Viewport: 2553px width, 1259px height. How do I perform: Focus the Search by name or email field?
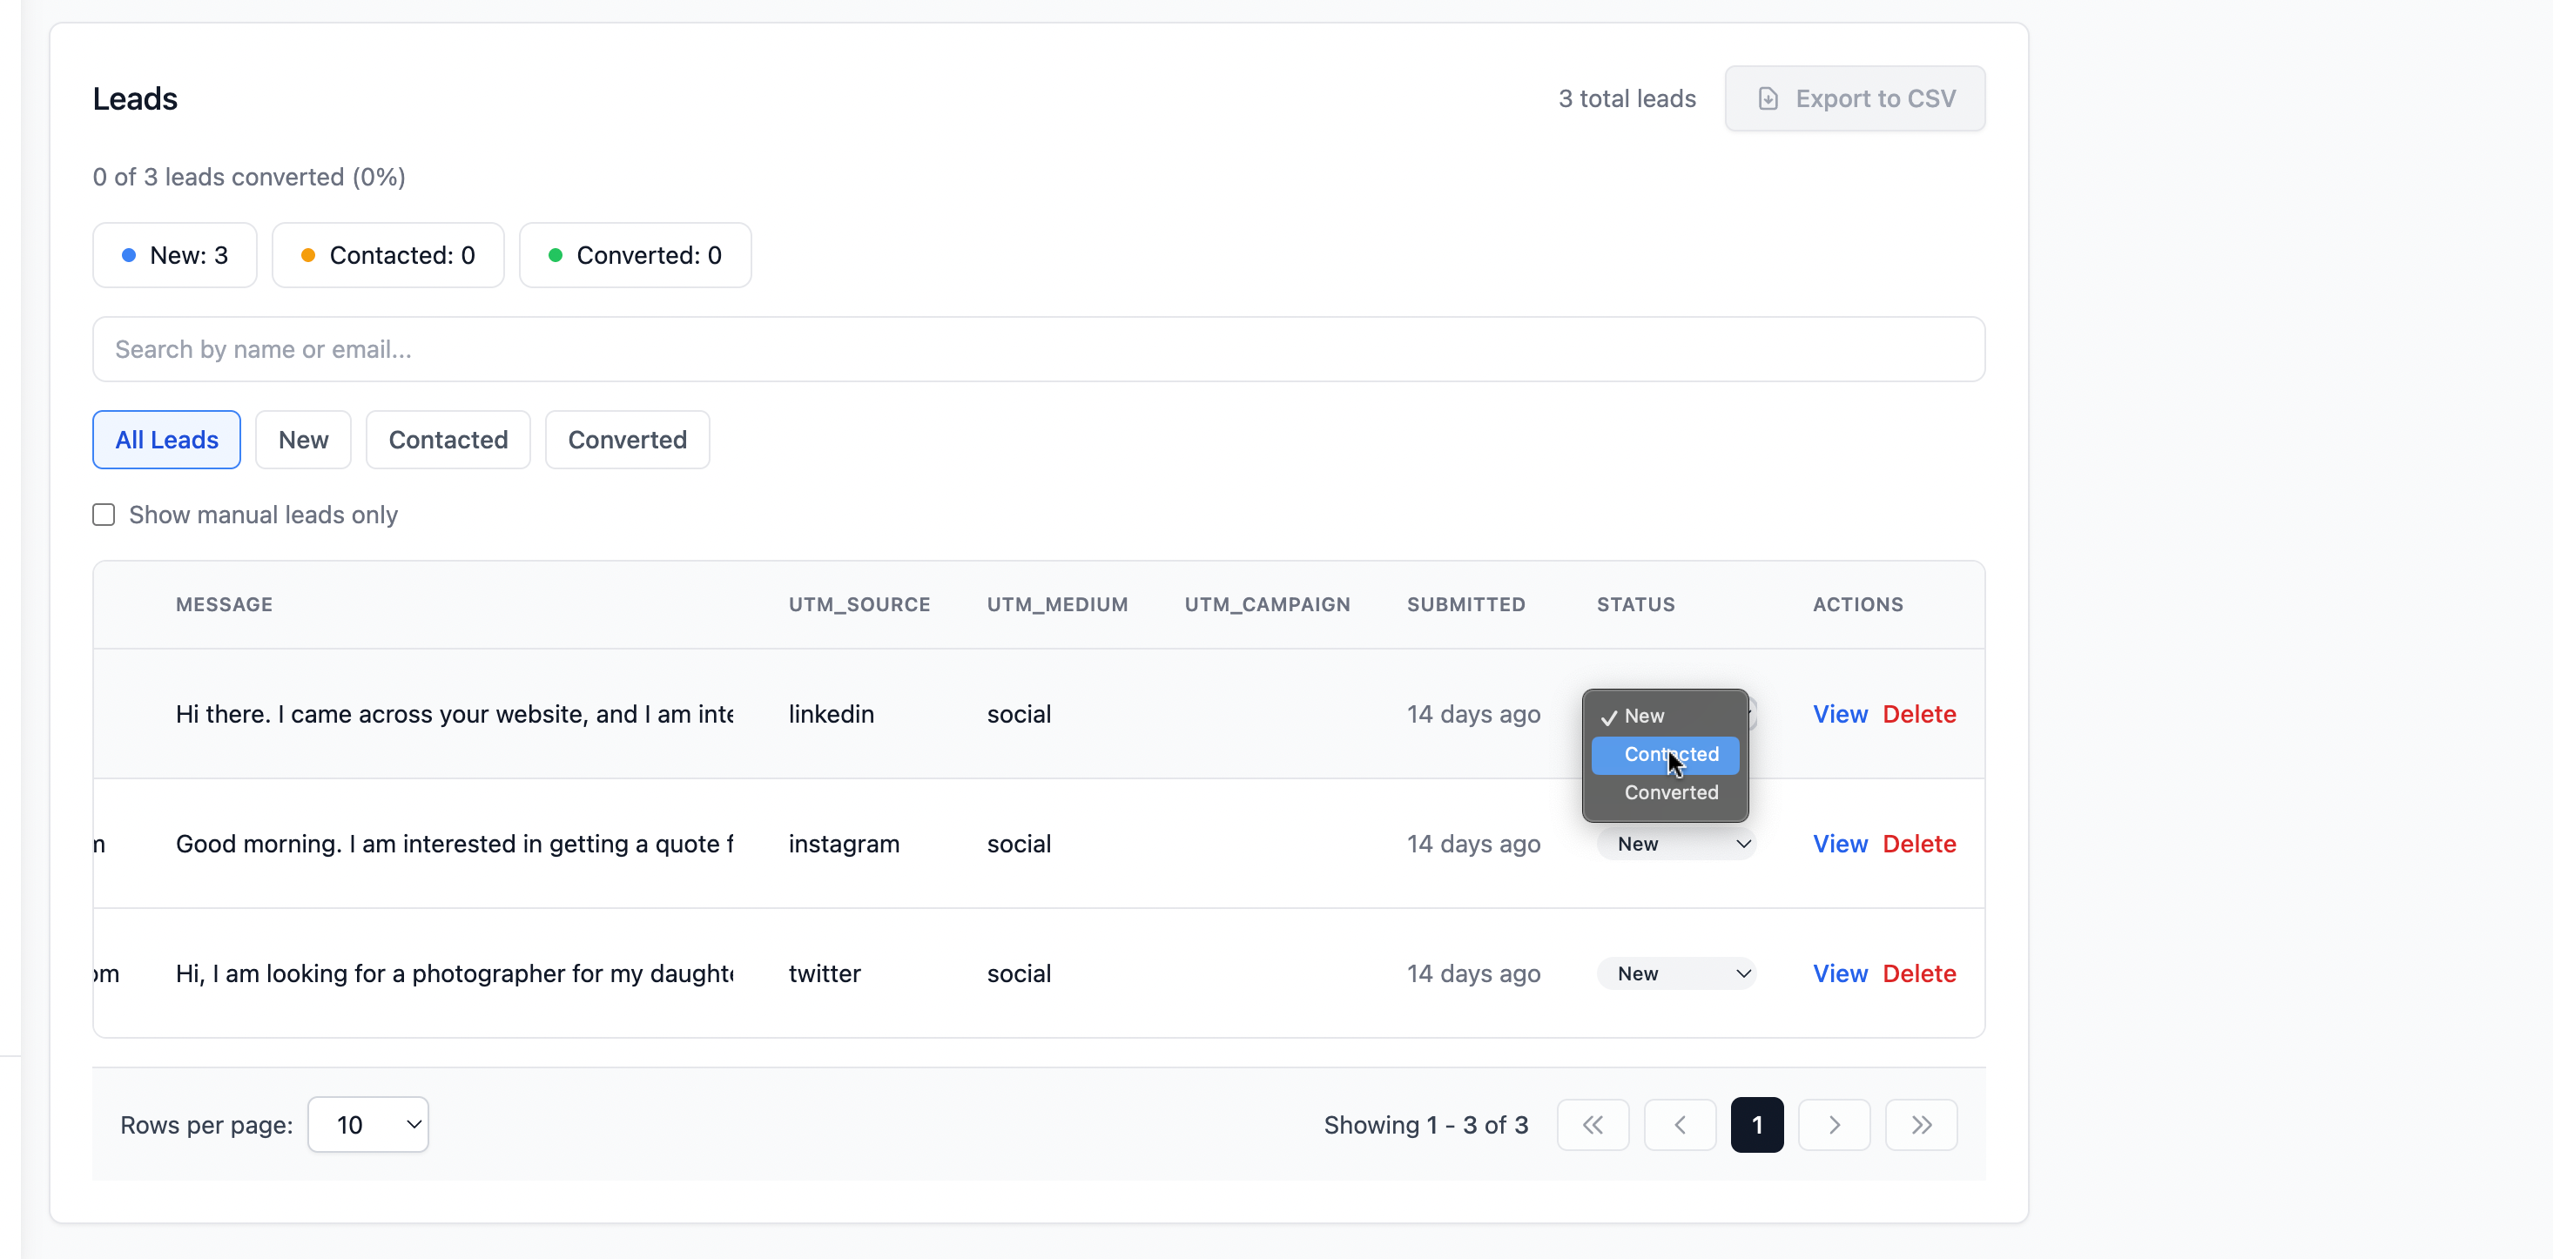click(x=1039, y=349)
